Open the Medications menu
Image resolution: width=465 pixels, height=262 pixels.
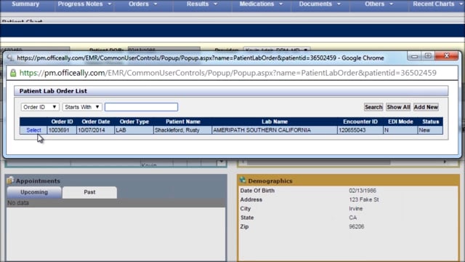coord(261,4)
